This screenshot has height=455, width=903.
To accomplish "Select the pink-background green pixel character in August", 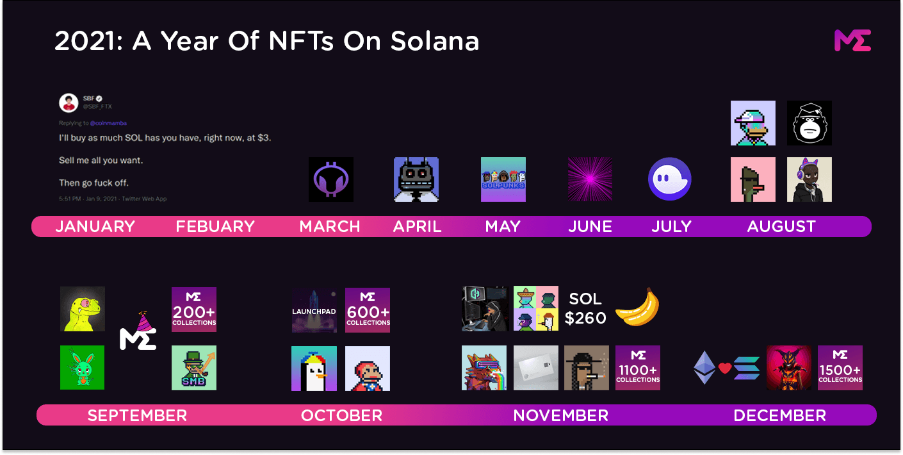I will (753, 179).
